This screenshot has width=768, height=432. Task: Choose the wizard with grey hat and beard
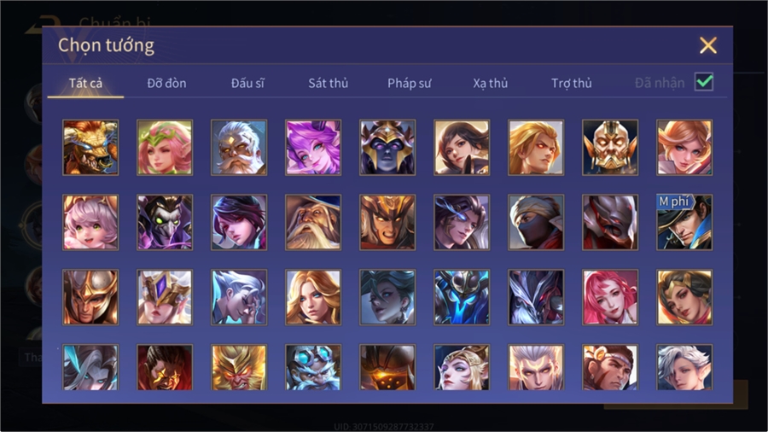pos(313,222)
